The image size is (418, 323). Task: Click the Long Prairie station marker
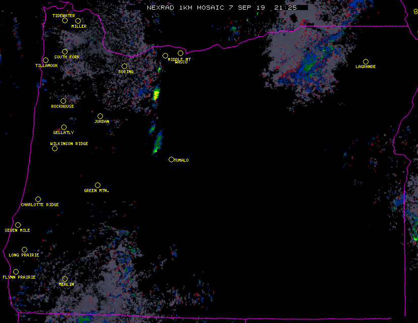tap(24, 249)
